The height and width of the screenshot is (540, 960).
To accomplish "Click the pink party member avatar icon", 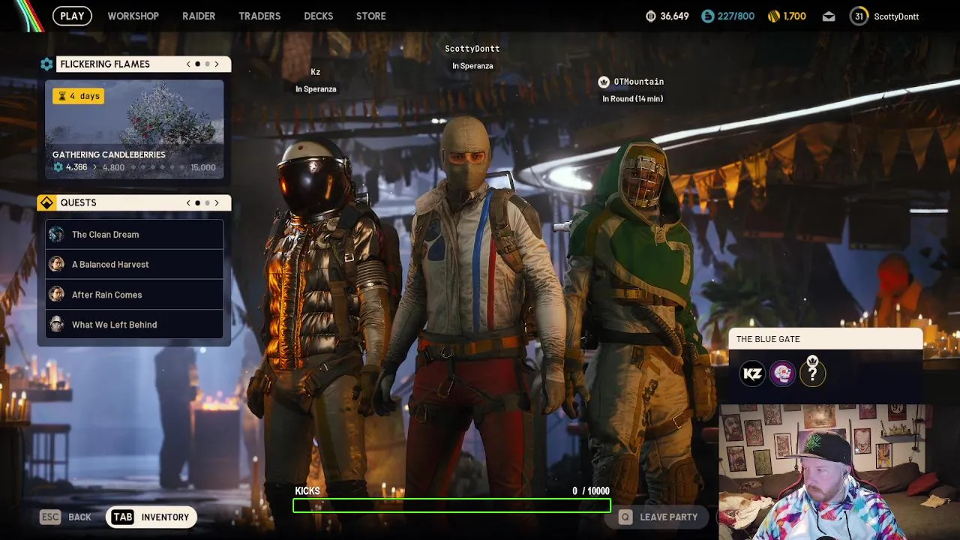I will [782, 373].
